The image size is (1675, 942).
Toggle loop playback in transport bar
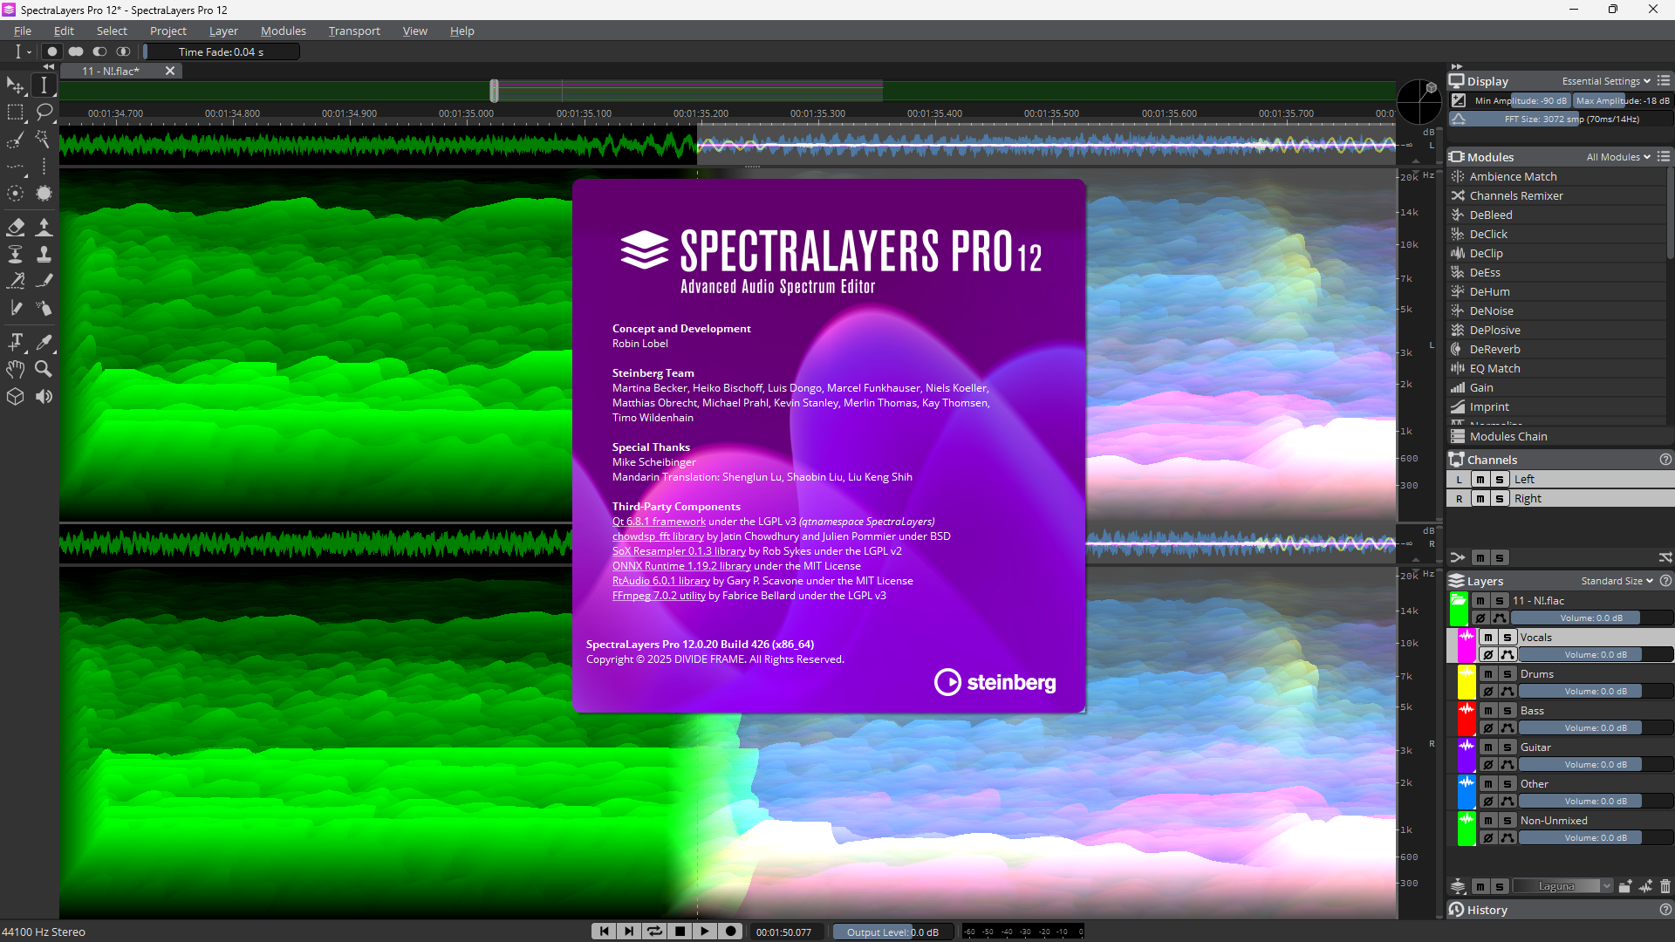pyautogui.click(x=654, y=932)
